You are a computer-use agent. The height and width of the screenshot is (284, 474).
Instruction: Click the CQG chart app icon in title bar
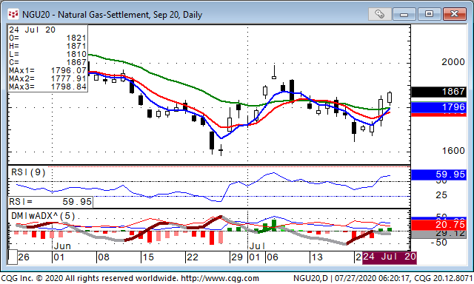click(x=13, y=14)
